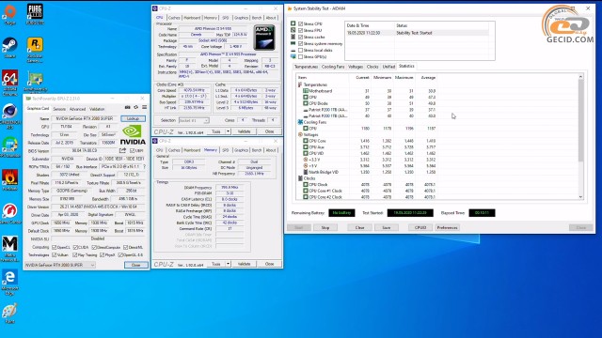Open GPU selection dropdown in GPU-Z
Viewport: 602px width, 338px height.
59,265
